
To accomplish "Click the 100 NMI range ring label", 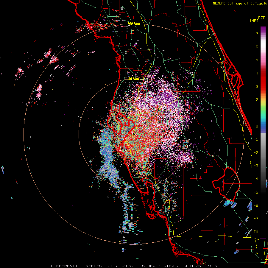I will [134, 24].
